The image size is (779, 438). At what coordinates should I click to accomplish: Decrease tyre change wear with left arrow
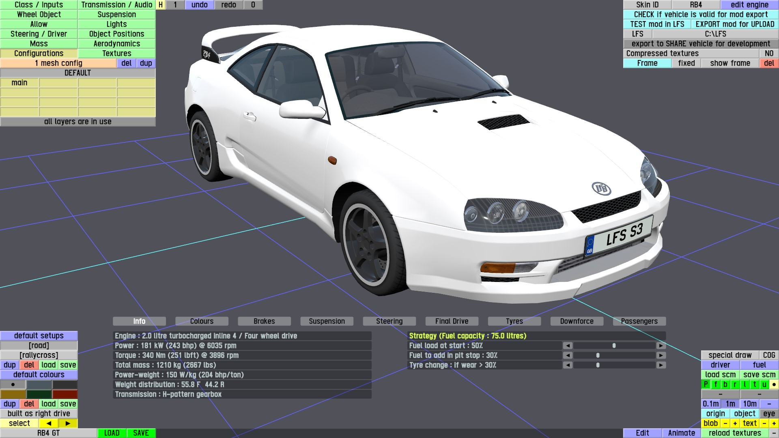tap(568, 365)
